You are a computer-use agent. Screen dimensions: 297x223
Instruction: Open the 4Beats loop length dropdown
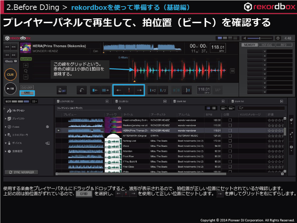click(x=16, y=61)
